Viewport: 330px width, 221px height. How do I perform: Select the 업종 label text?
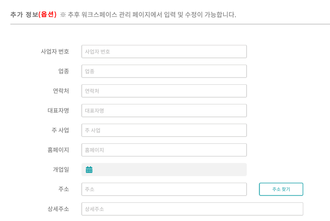63,71
